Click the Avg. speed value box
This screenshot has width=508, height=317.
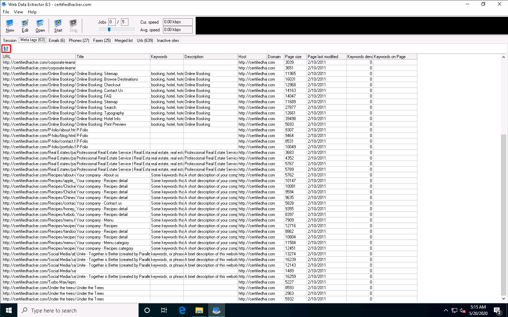[178, 30]
